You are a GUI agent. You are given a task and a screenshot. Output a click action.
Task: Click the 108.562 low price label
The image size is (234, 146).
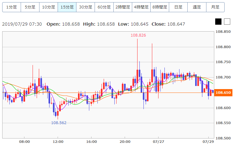[x=59, y=123]
